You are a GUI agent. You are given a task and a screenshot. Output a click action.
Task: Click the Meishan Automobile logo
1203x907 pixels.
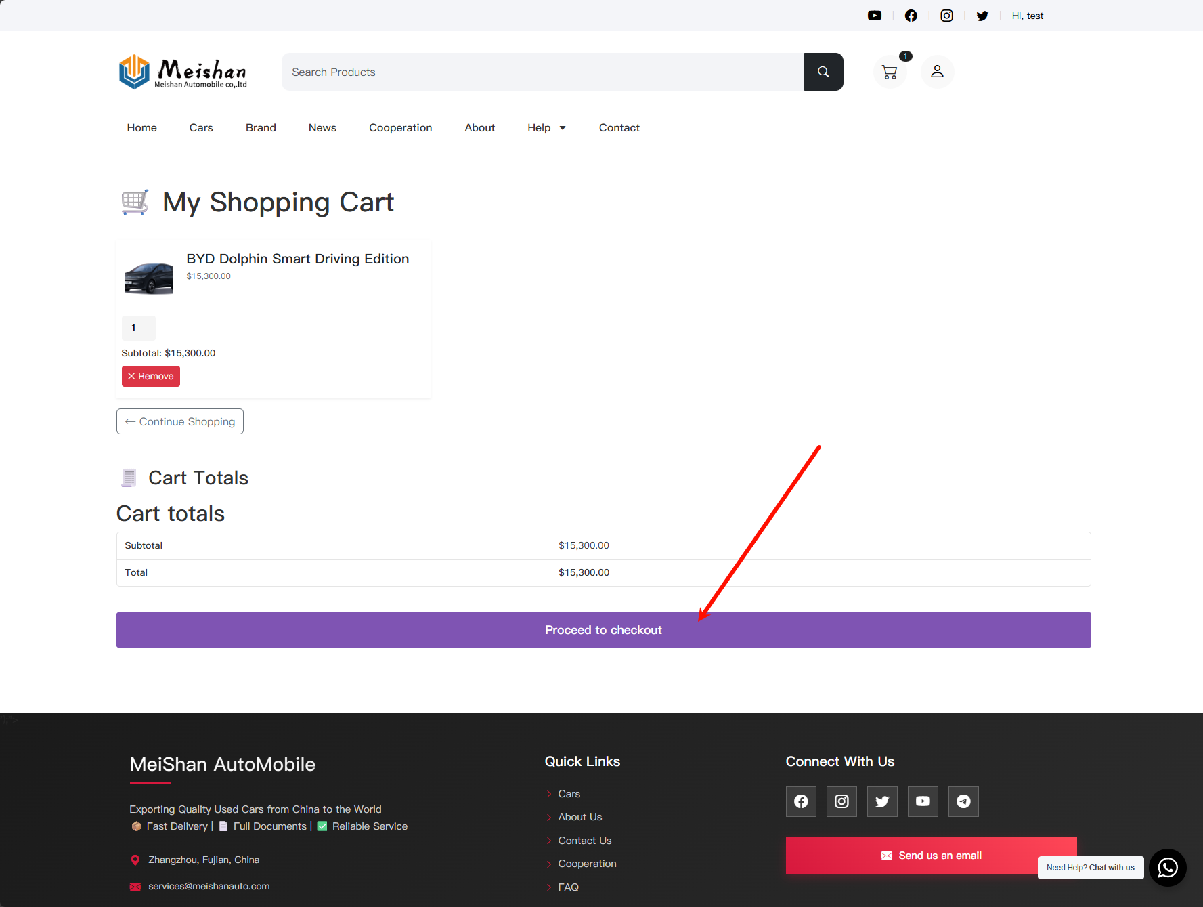tap(183, 72)
